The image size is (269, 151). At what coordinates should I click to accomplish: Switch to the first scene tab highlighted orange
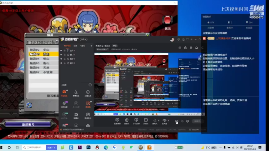(67, 46)
